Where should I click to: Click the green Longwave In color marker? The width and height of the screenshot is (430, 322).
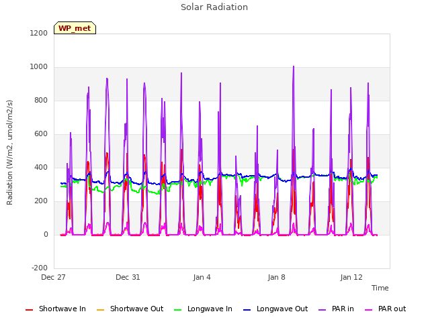coord(177,310)
